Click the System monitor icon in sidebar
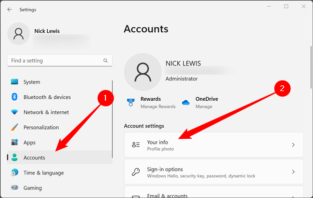The height and width of the screenshot is (198, 313). point(14,82)
